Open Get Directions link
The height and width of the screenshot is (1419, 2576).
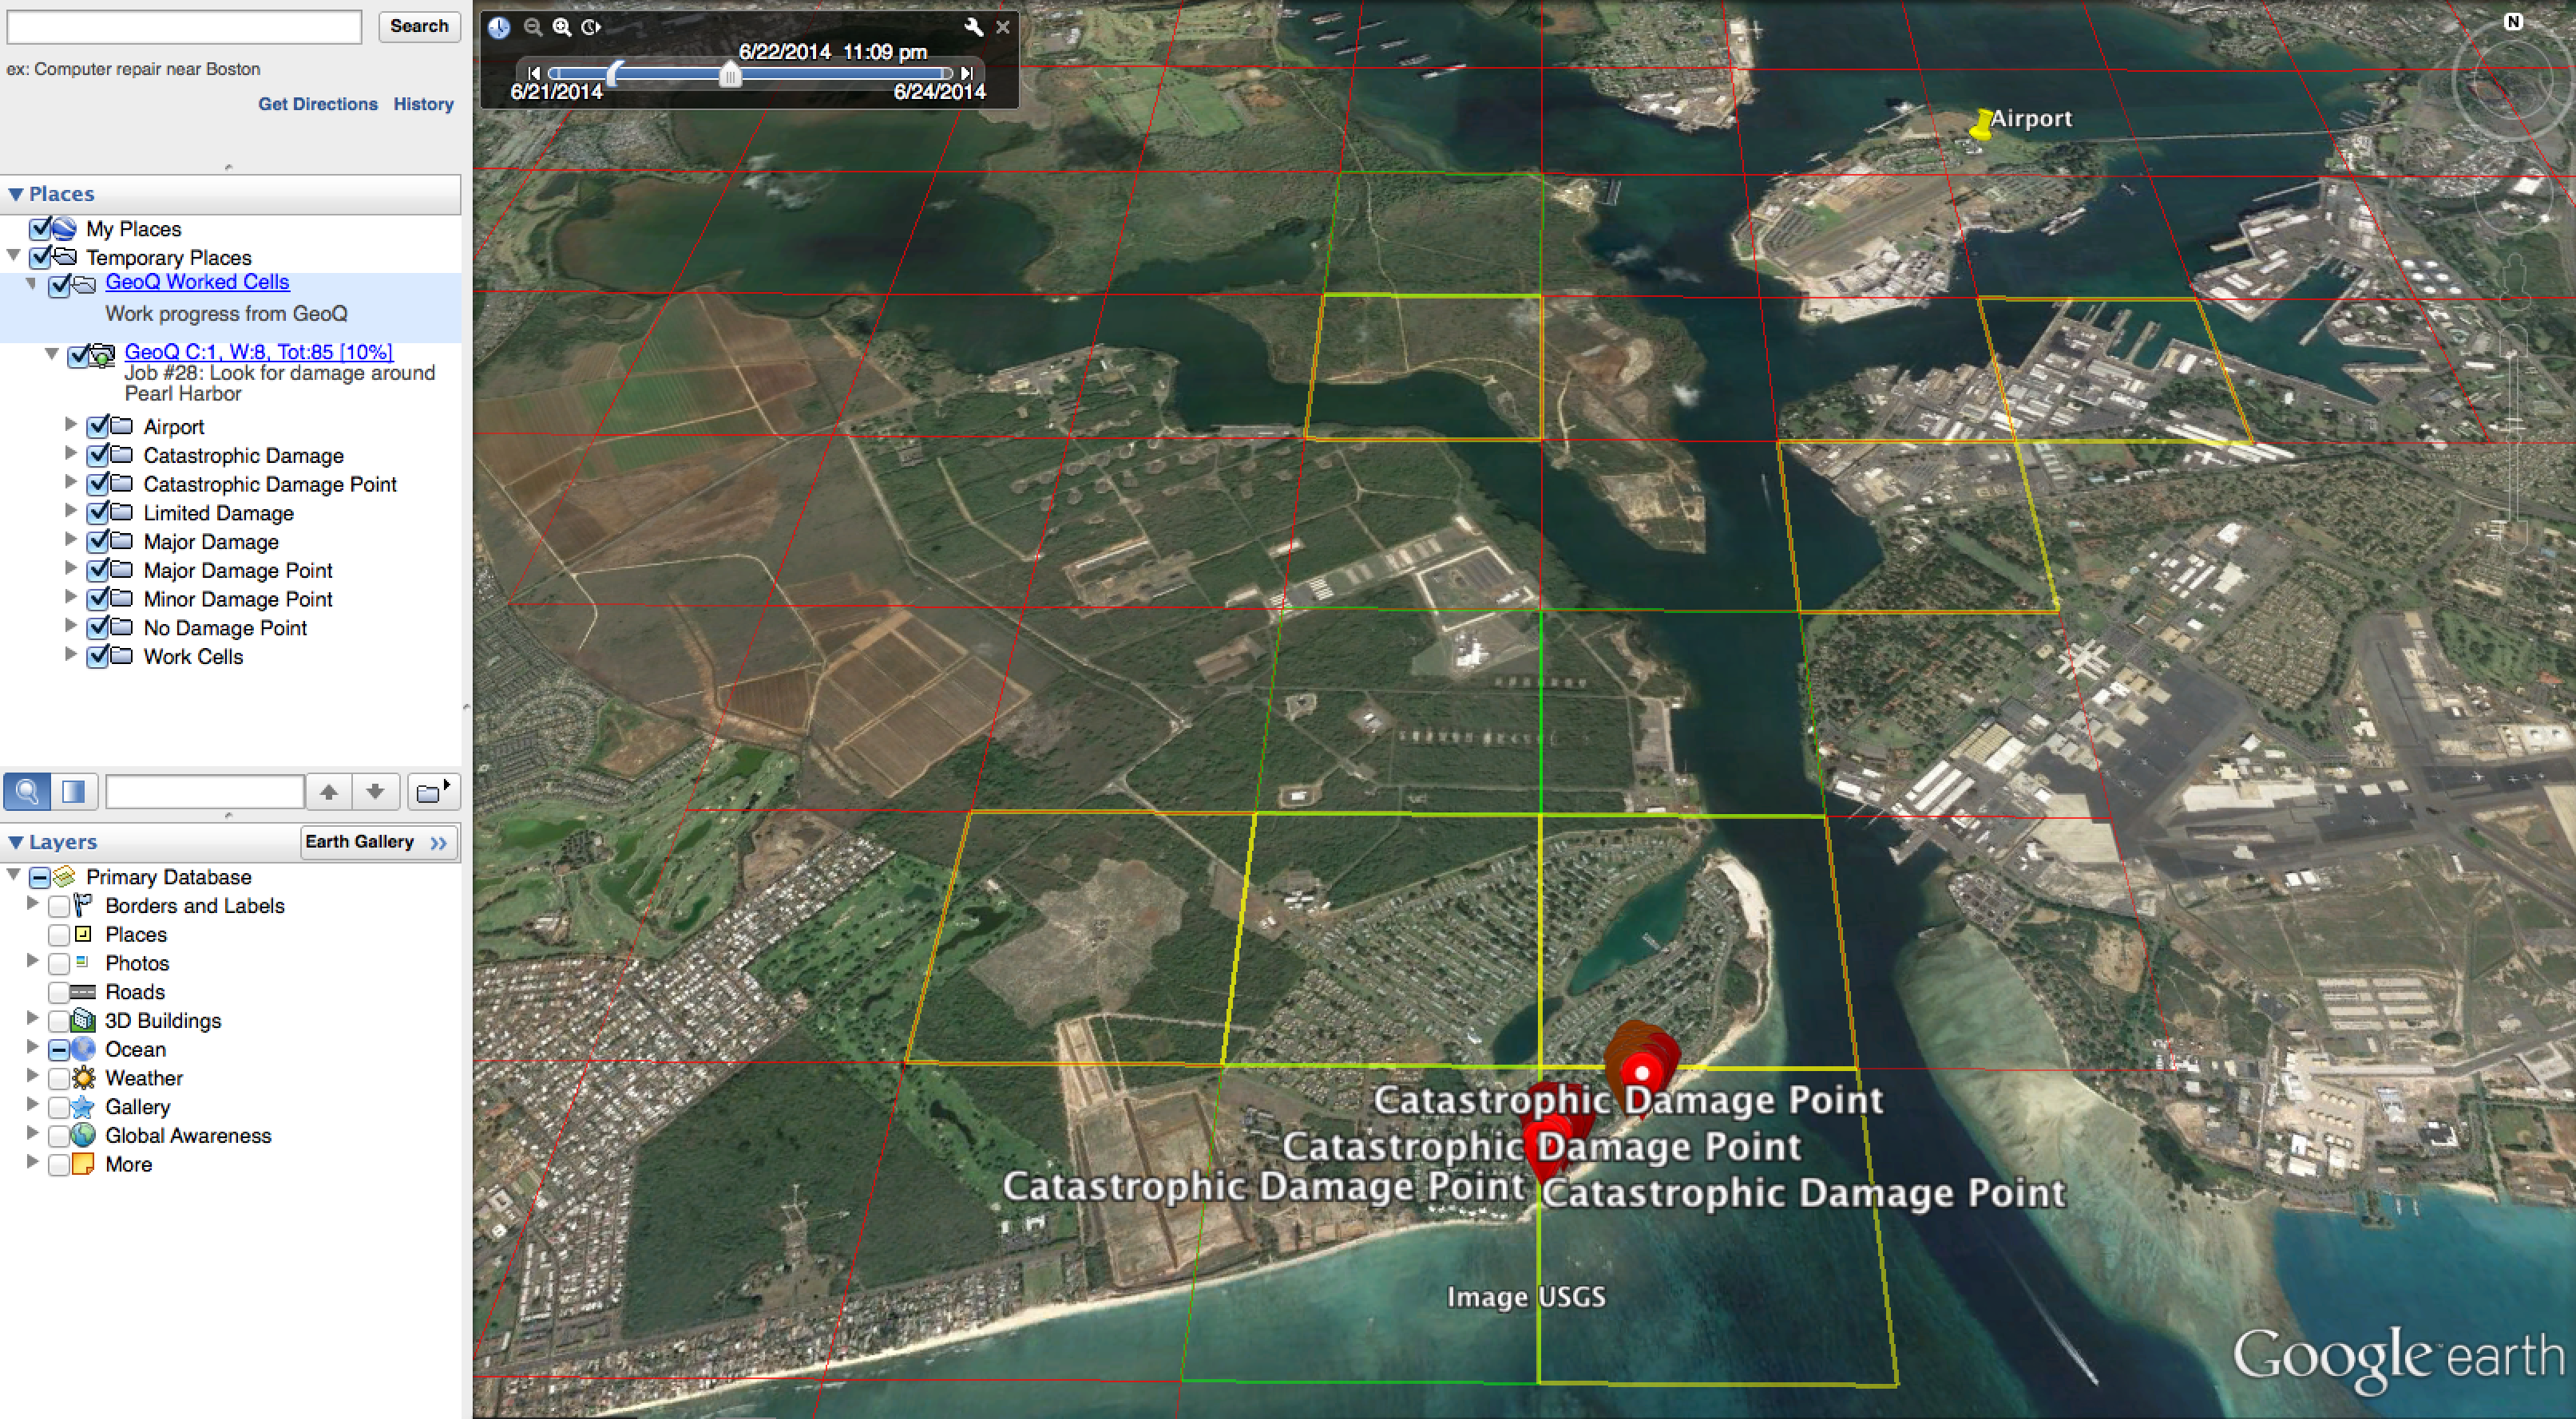point(318,104)
